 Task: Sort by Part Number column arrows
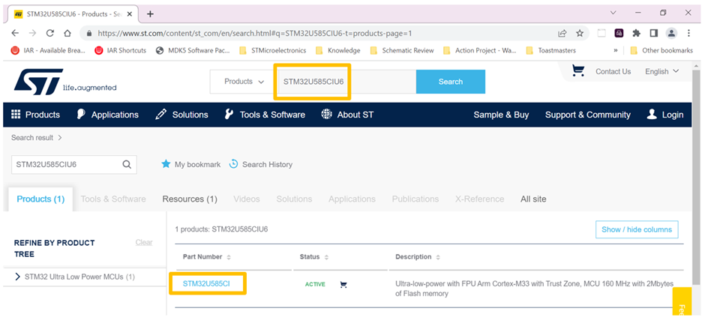229,257
